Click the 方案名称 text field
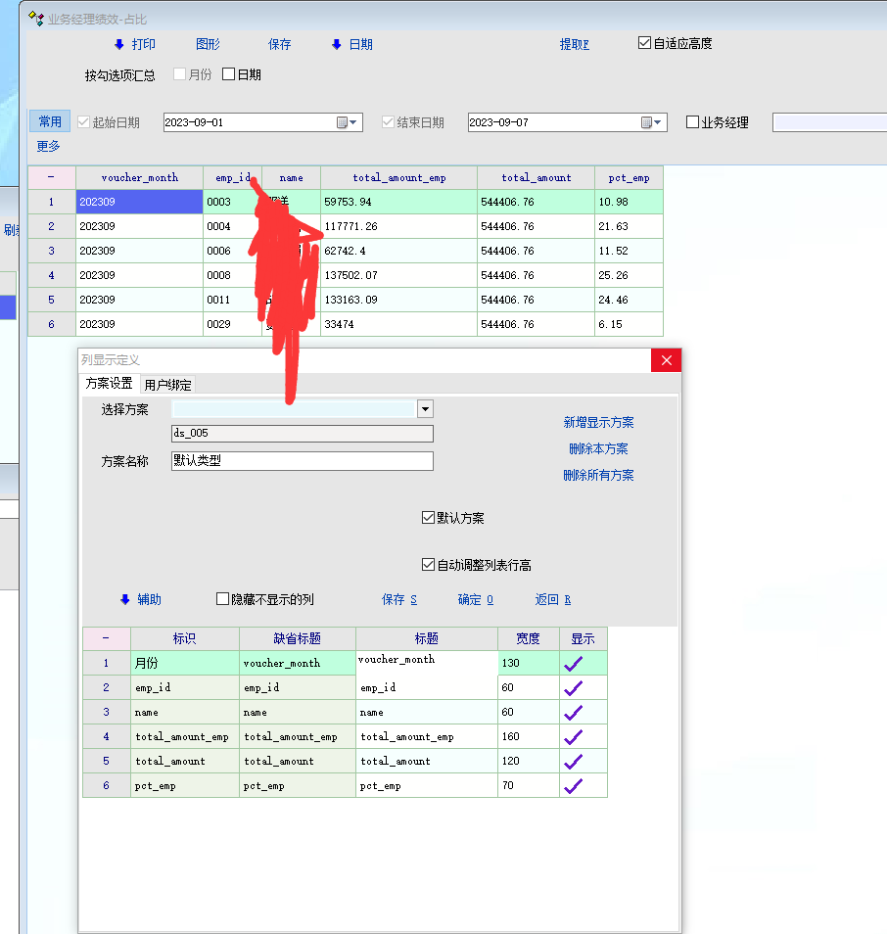The height and width of the screenshot is (934, 887). point(302,460)
